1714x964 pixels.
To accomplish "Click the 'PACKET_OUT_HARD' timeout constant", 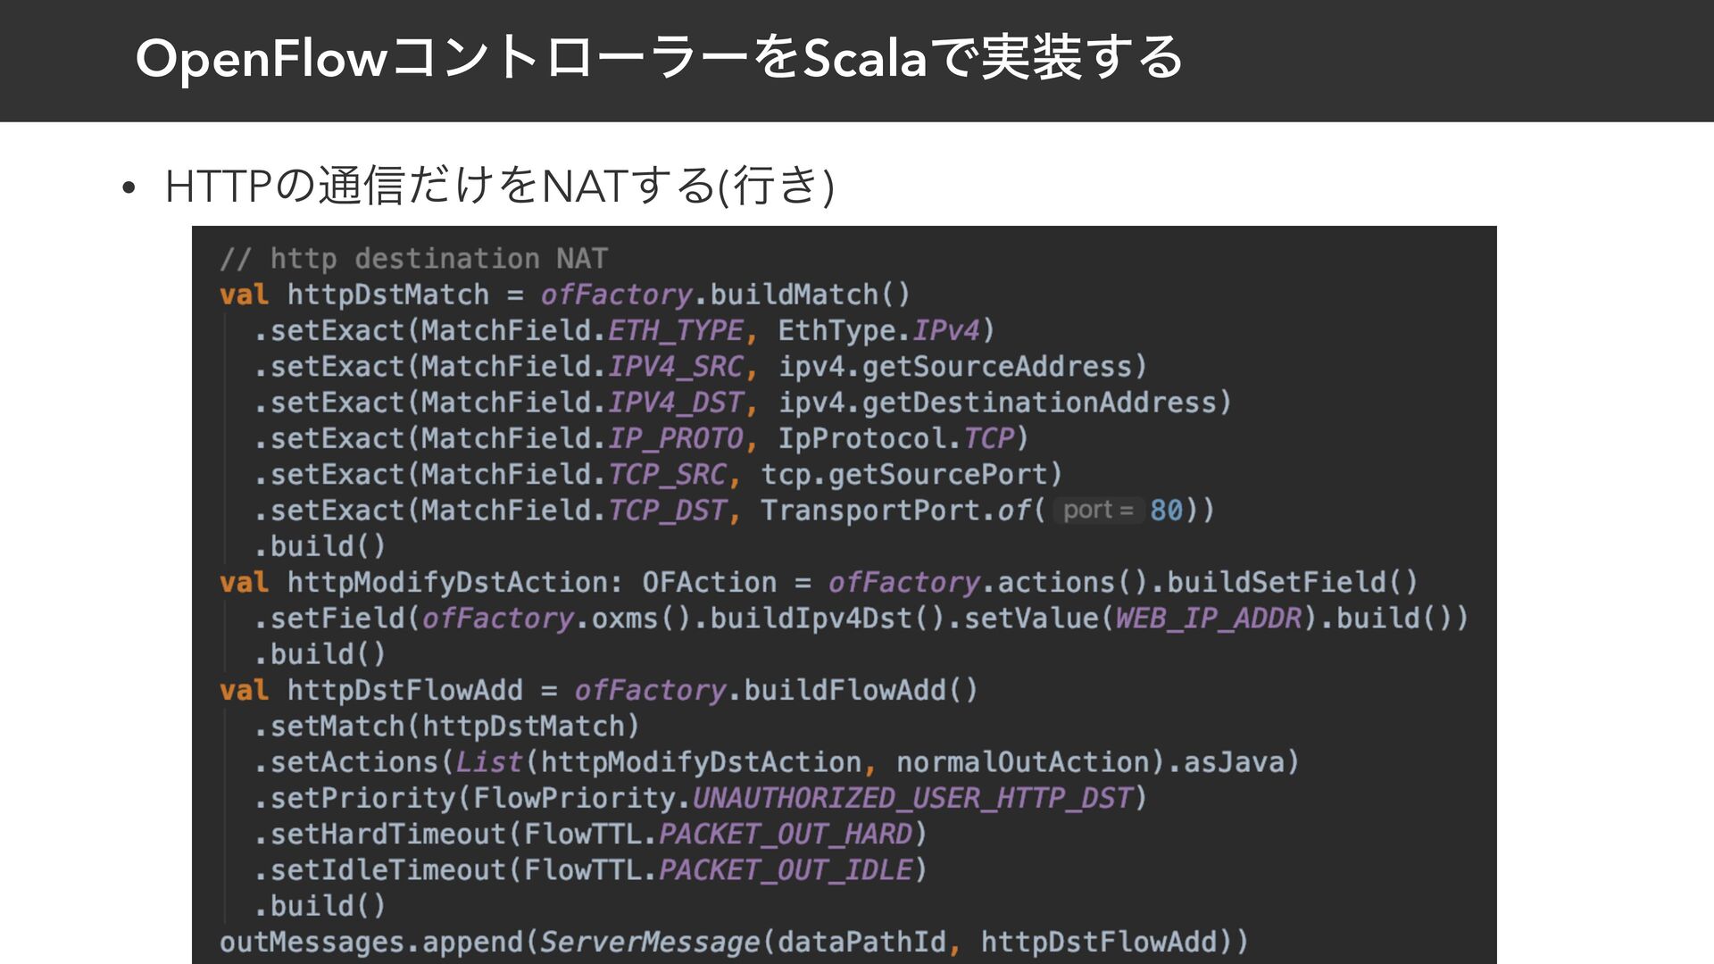I will tap(785, 835).
